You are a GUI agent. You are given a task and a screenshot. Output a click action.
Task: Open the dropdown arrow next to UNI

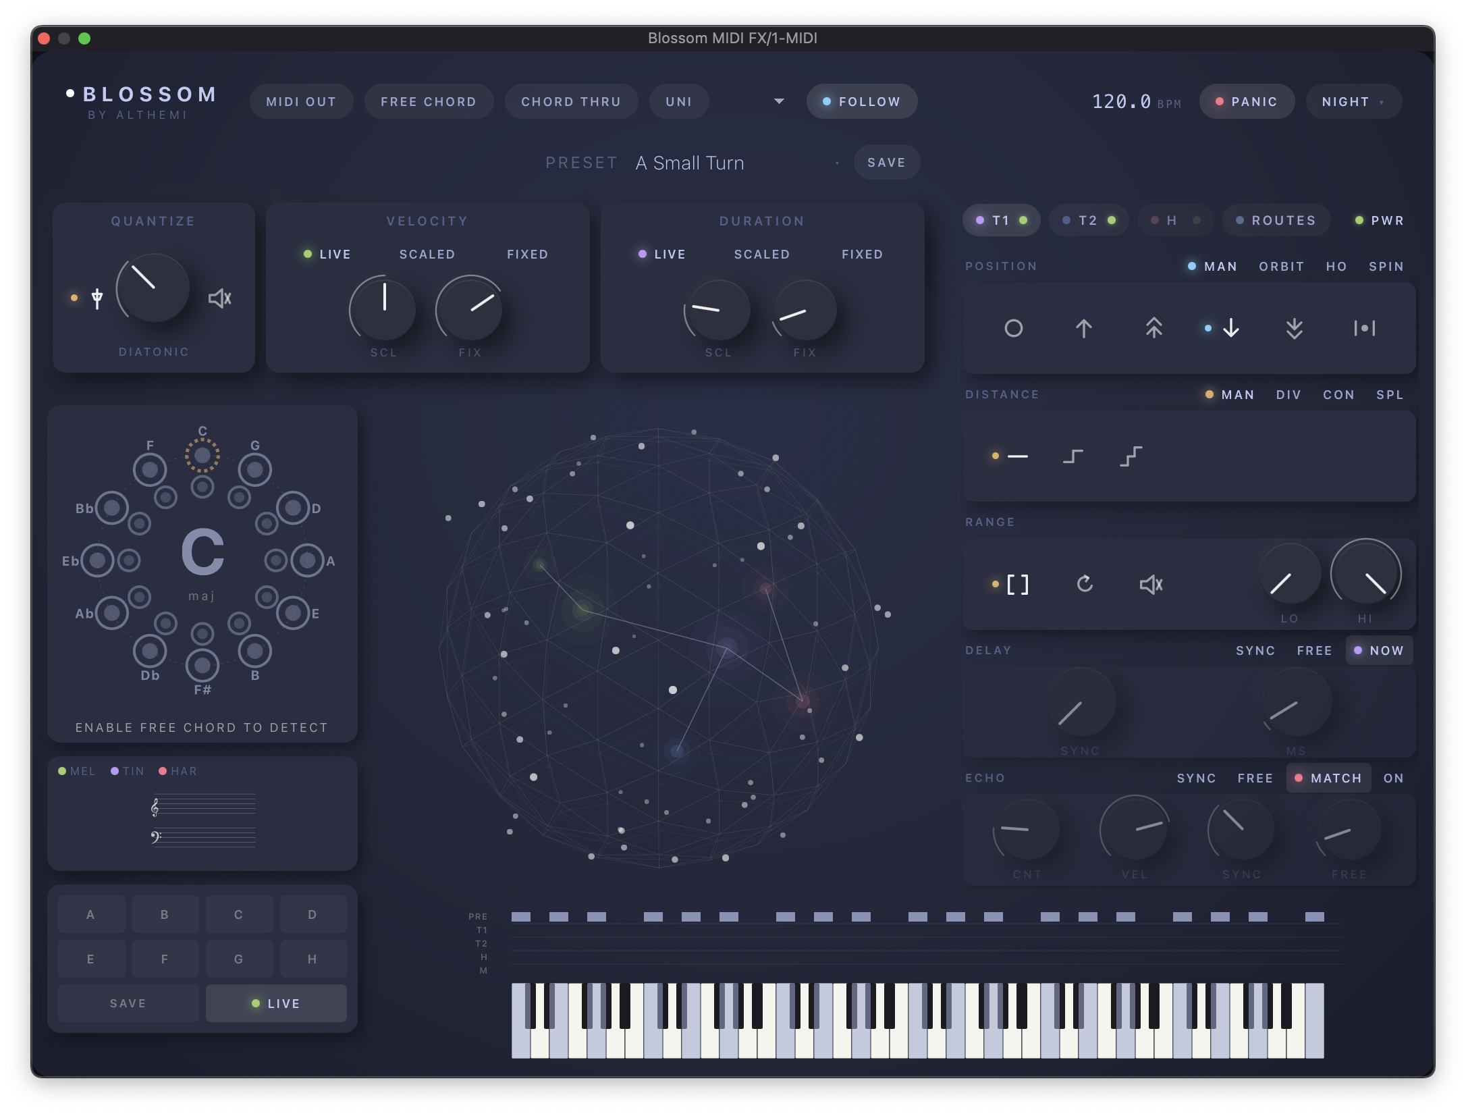tap(779, 101)
